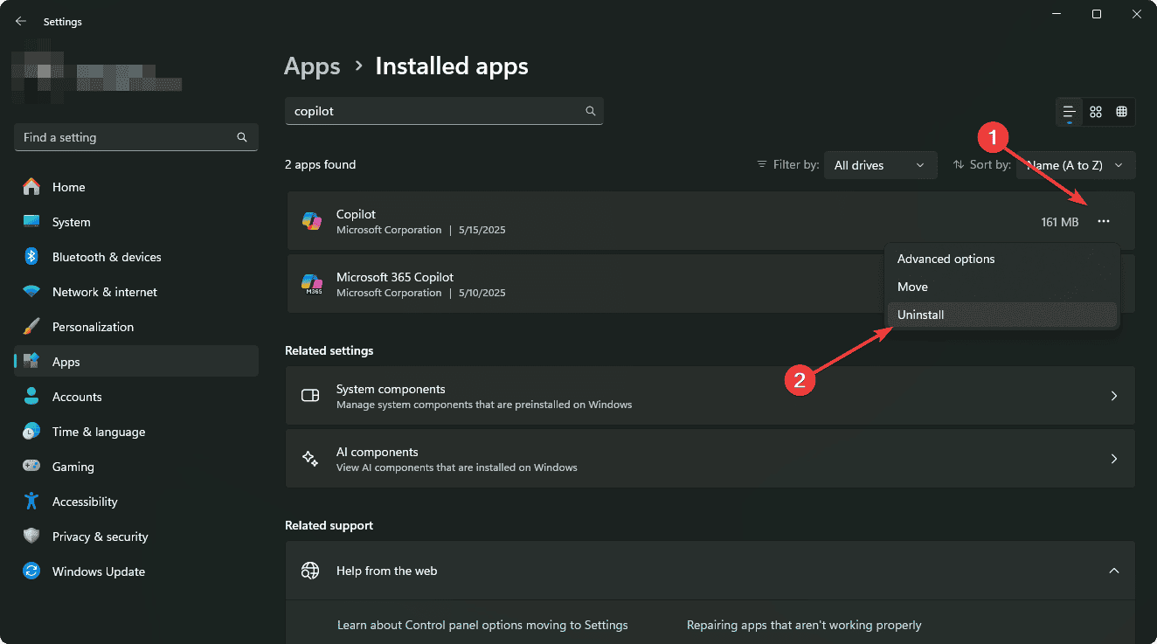Open Accounts settings
The width and height of the screenshot is (1157, 644).
point(136,397)
